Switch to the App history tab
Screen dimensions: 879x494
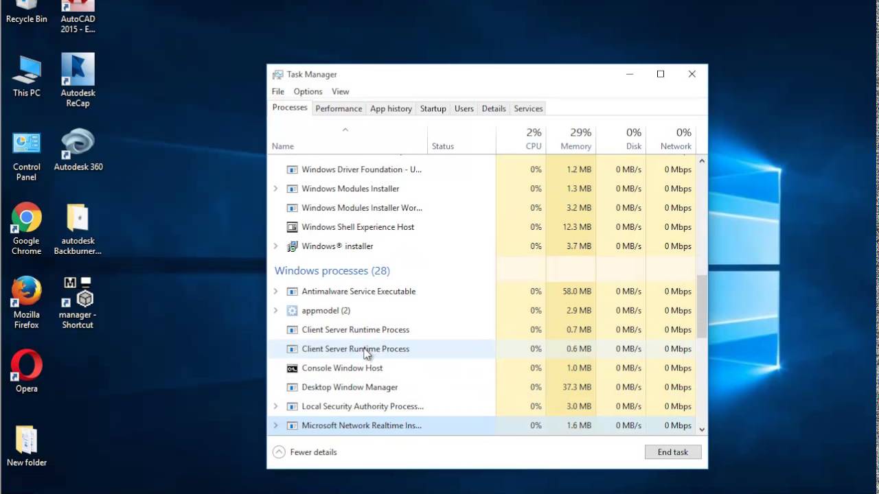tap(391, 108)
